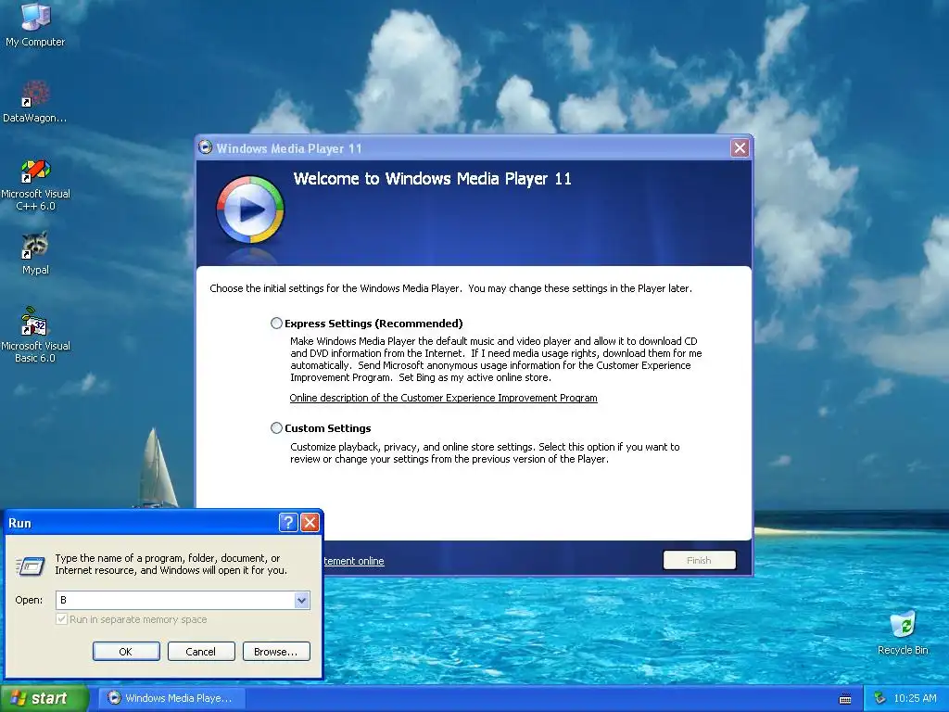Confirm Run dialog with OK
Viewport: 949px width, 712px height.
click(x=126, y=652)
